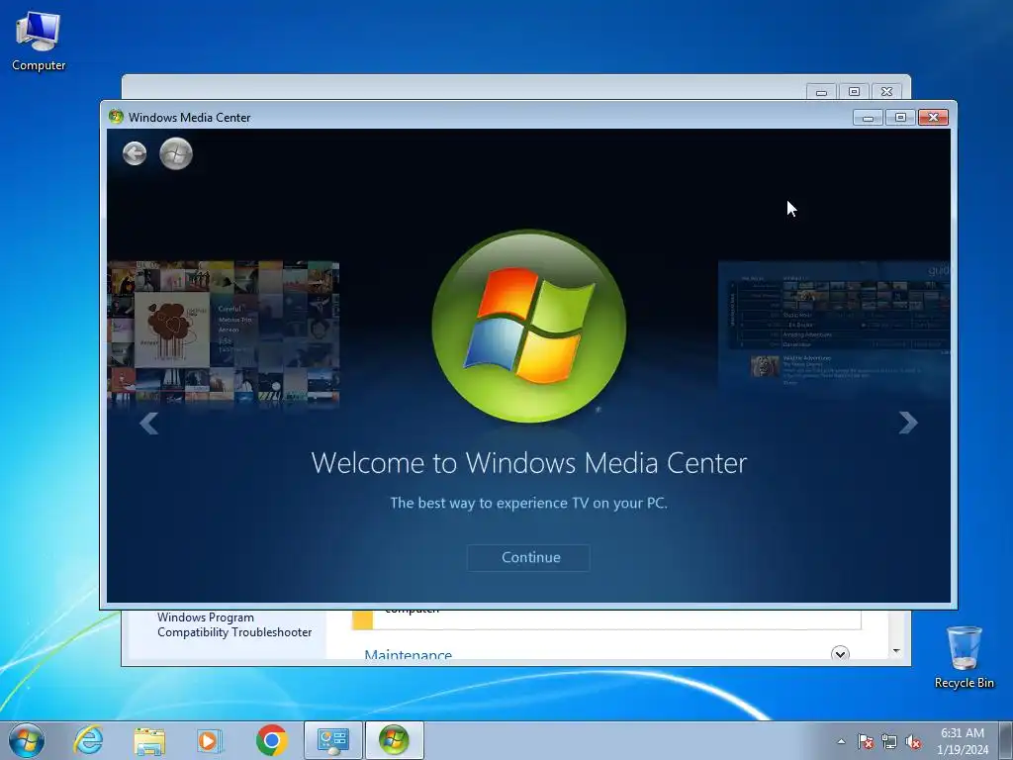Click the large Media Center logo
Image resolution: width=1013 pixels, height=760 pixels.
pos(528,327)
